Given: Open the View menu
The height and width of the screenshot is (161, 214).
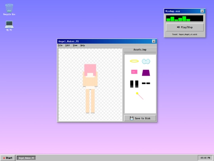Looking at the screenshot, I should (x=75, y=45).
